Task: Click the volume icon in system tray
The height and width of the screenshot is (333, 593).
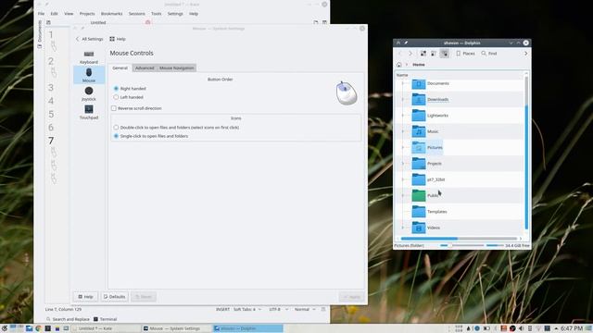Action: click(x=521, y=328)
